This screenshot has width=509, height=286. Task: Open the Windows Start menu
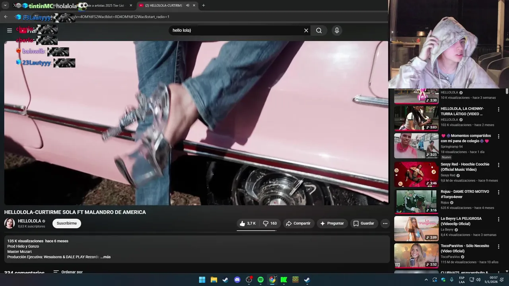tap(202, 280)
